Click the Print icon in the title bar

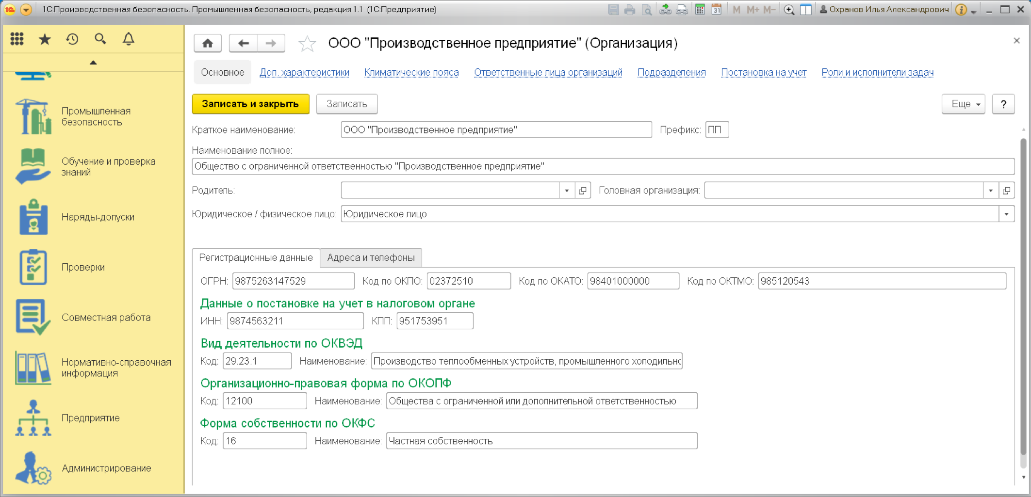(x=630, y=9)
